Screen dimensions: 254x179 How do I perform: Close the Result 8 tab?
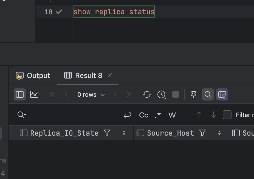(110, 75)
